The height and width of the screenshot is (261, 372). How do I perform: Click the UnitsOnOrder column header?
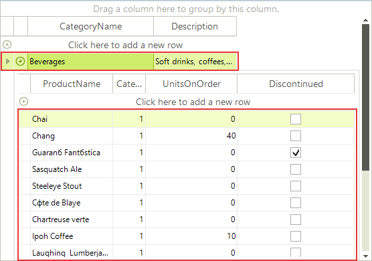191,84
